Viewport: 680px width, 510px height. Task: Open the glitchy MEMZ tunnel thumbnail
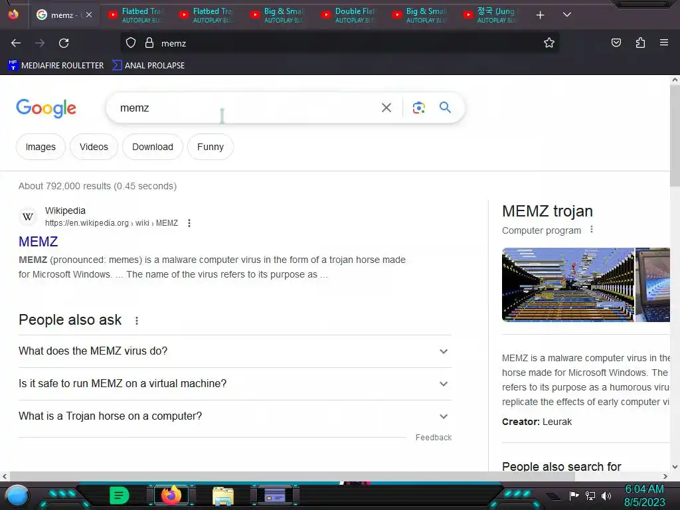click(568, 285)
